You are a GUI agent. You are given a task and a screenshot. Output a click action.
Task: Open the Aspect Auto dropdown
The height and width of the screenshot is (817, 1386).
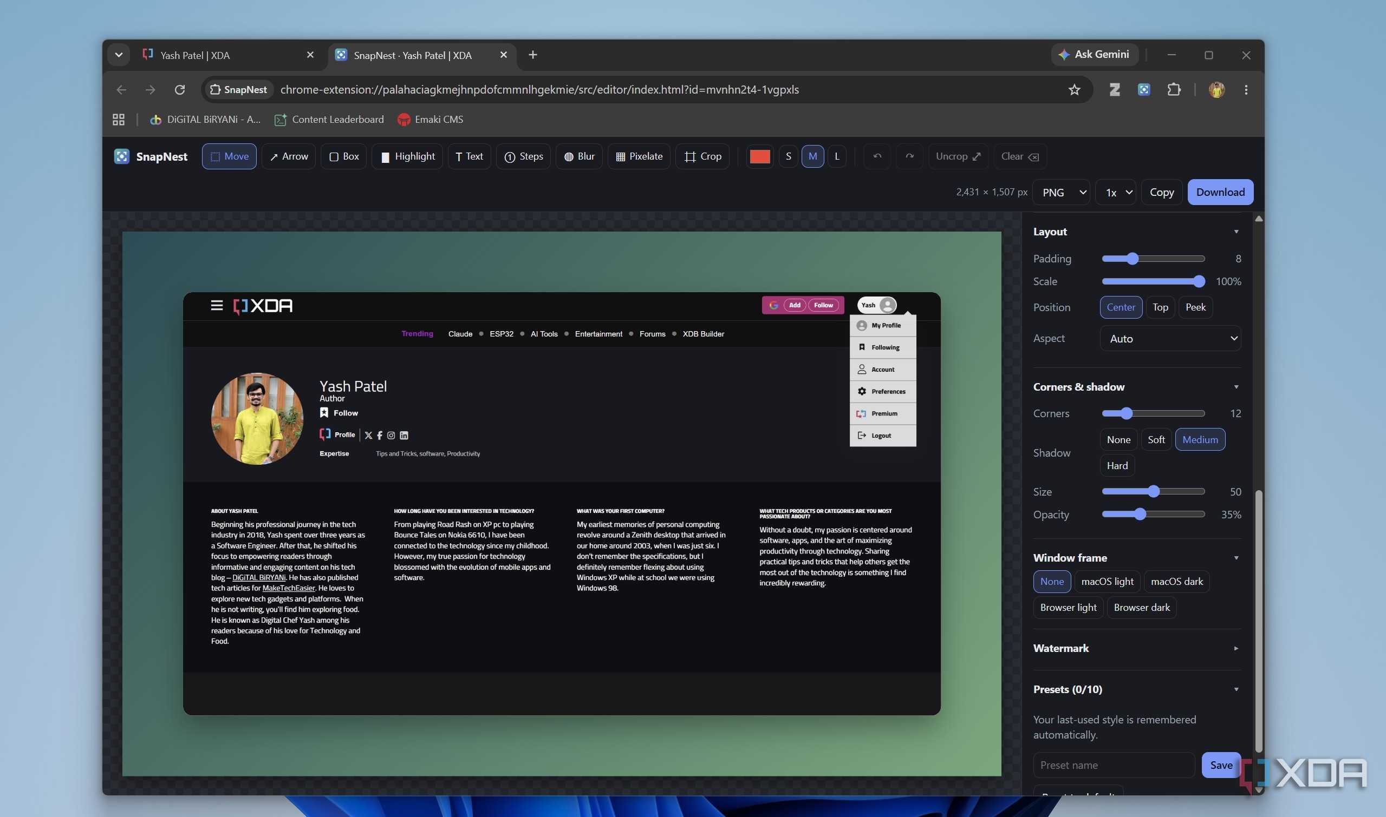1170,339
